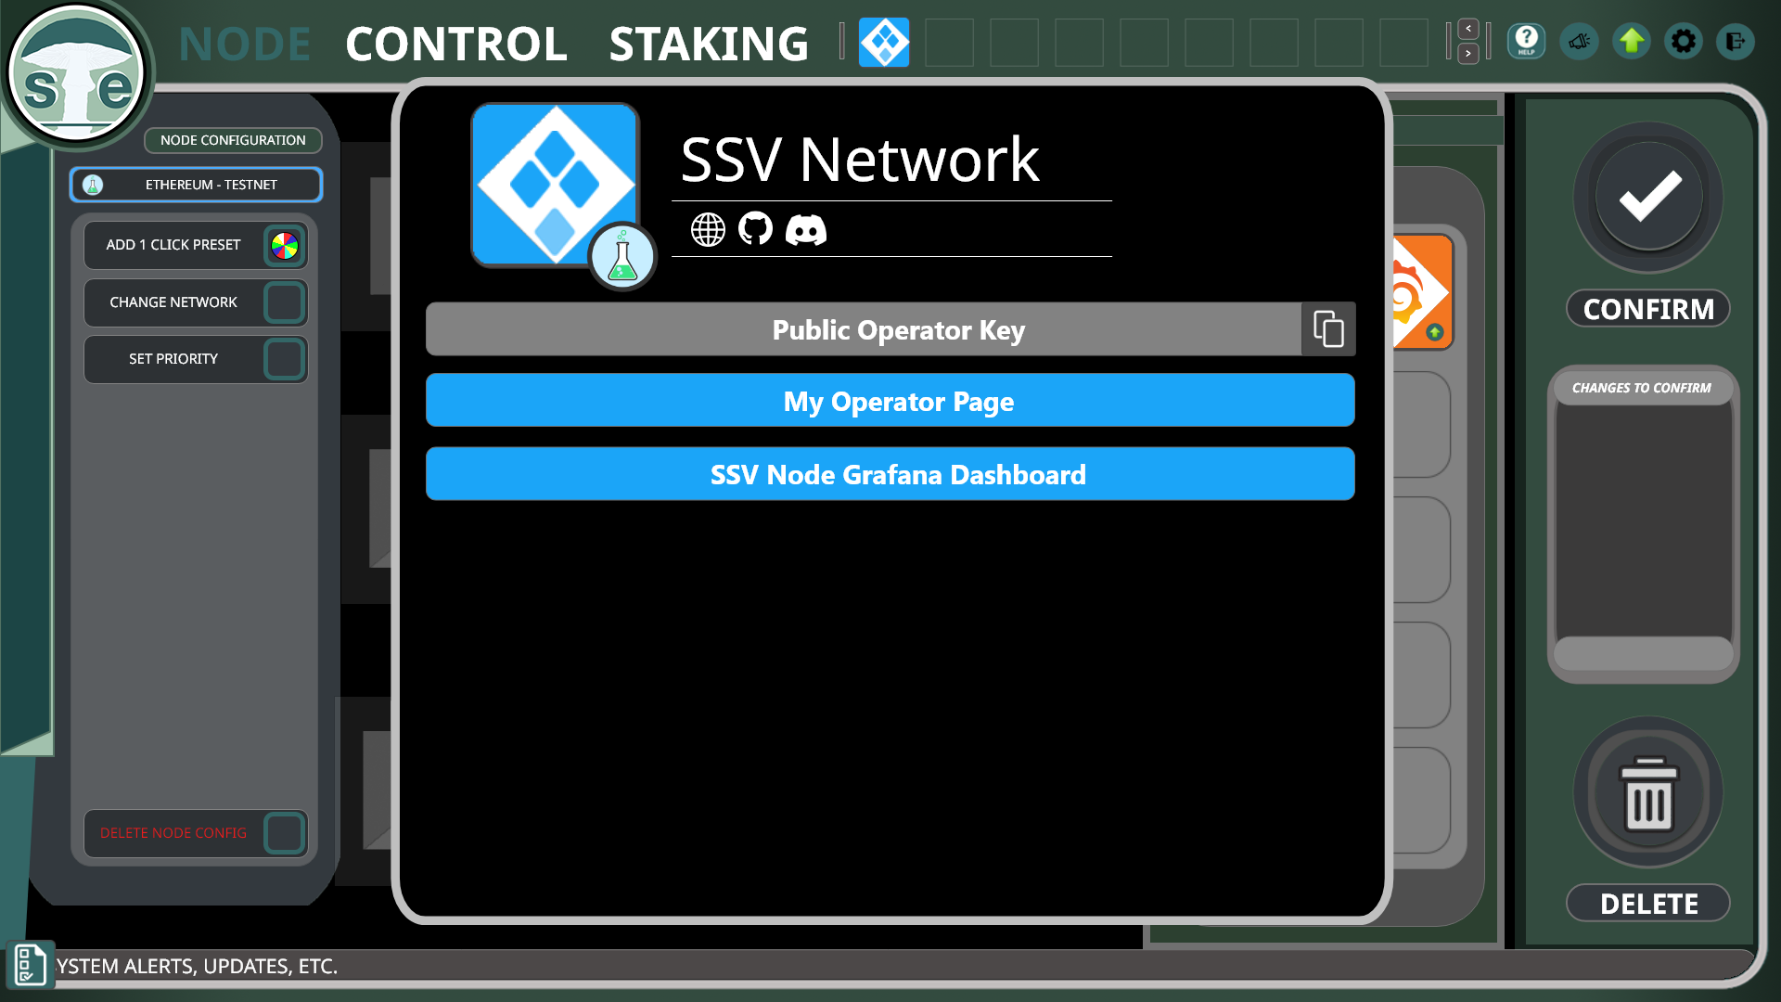This screenshot has width=1781, height=1002.
Task: Click the announcements megaphone icon
Action: (1580, 41)
